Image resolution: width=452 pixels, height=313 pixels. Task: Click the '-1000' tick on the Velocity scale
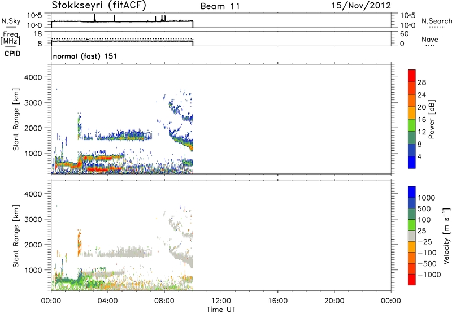(x=429, y=275)
